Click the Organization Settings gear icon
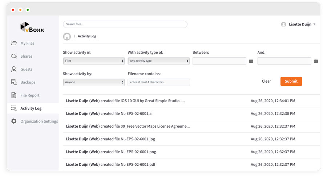Image resolution: width=327 pixels, height=177 pixels. tap(14, 121)
